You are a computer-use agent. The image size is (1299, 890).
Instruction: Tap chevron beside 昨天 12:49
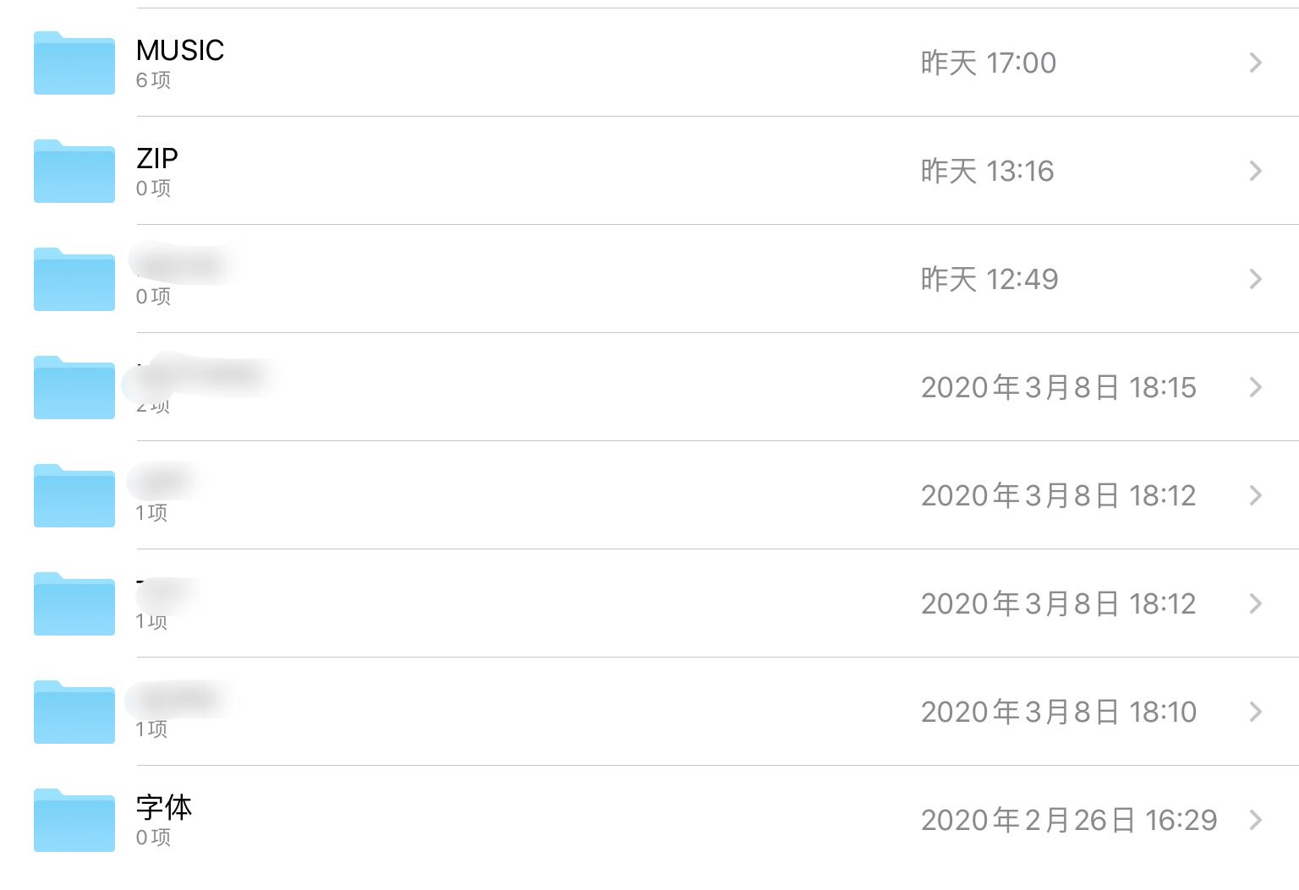click(1256, 279)
